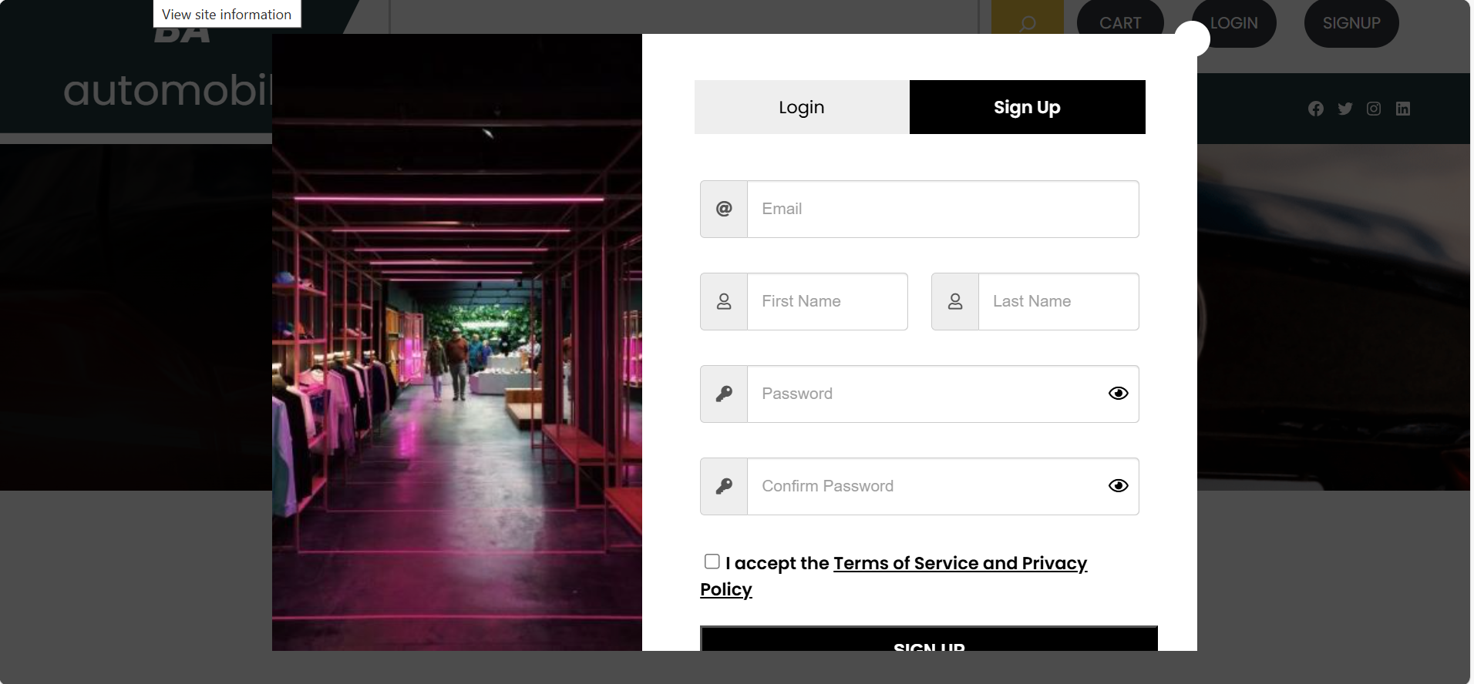The image size is (1474, 684).
Task: Focus the Email input field
Action: (x=942, y=209)
